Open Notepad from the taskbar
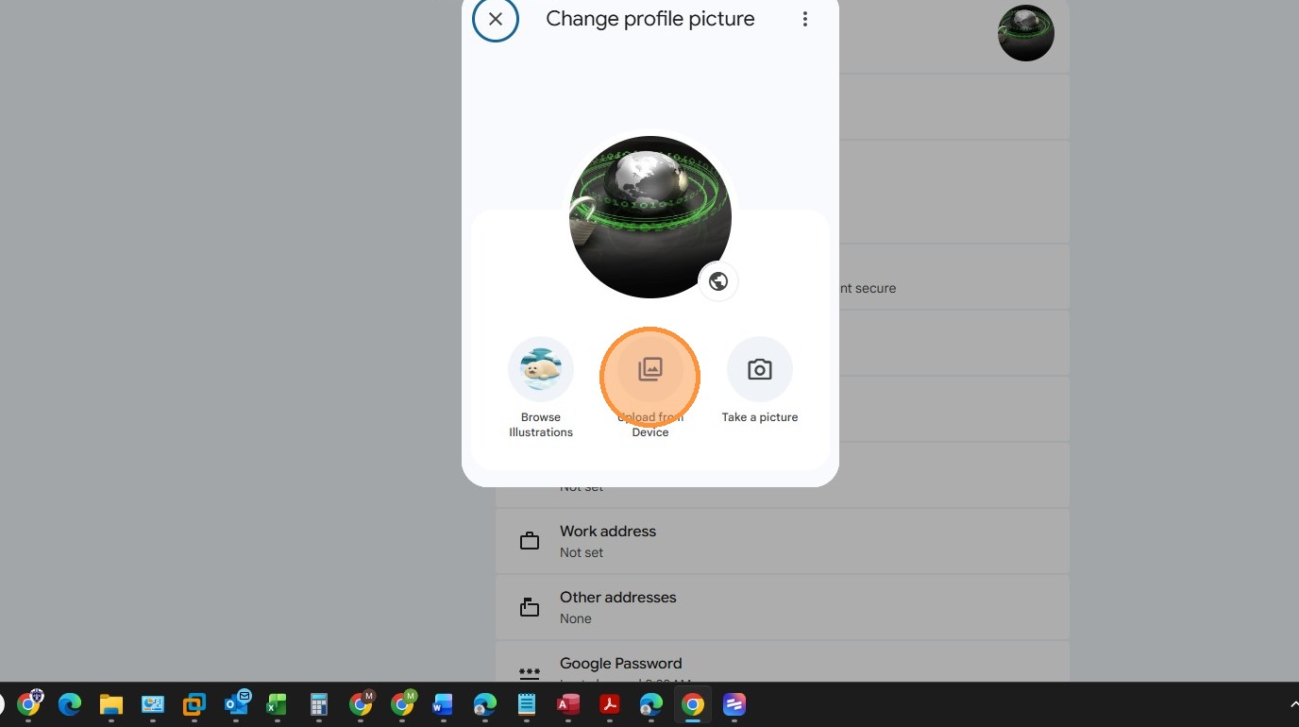 coord(527,703)
